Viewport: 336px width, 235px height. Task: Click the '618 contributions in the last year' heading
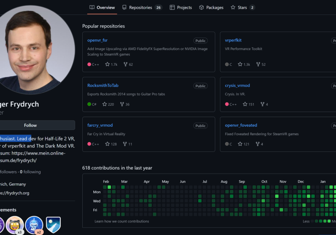117,168
